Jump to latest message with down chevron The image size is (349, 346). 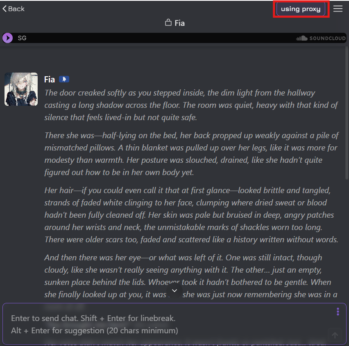coord(174,291)
